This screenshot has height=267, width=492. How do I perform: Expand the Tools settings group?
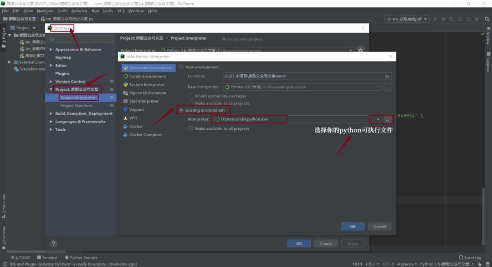tap(51, 129)
